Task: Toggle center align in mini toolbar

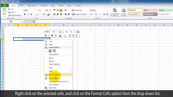Action: [x=52, y=35]
